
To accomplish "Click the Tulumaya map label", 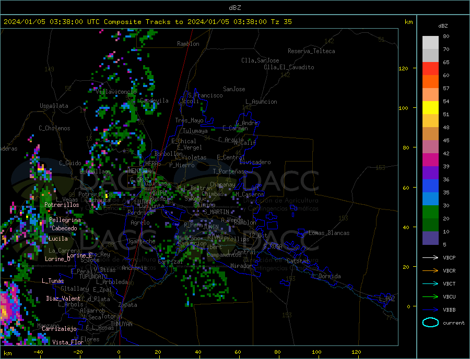I will (195, 131).
